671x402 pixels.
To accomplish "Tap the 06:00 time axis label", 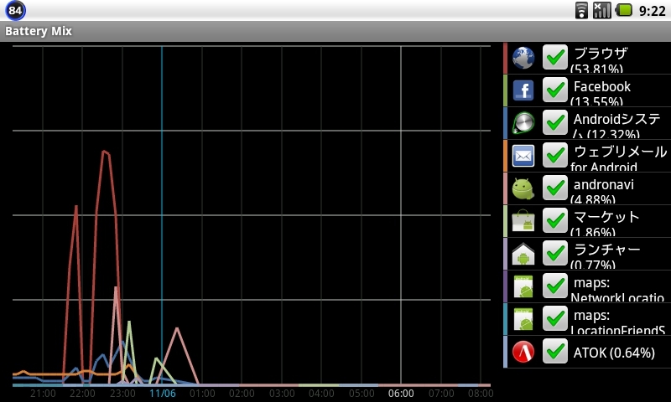I will (401, 394).
